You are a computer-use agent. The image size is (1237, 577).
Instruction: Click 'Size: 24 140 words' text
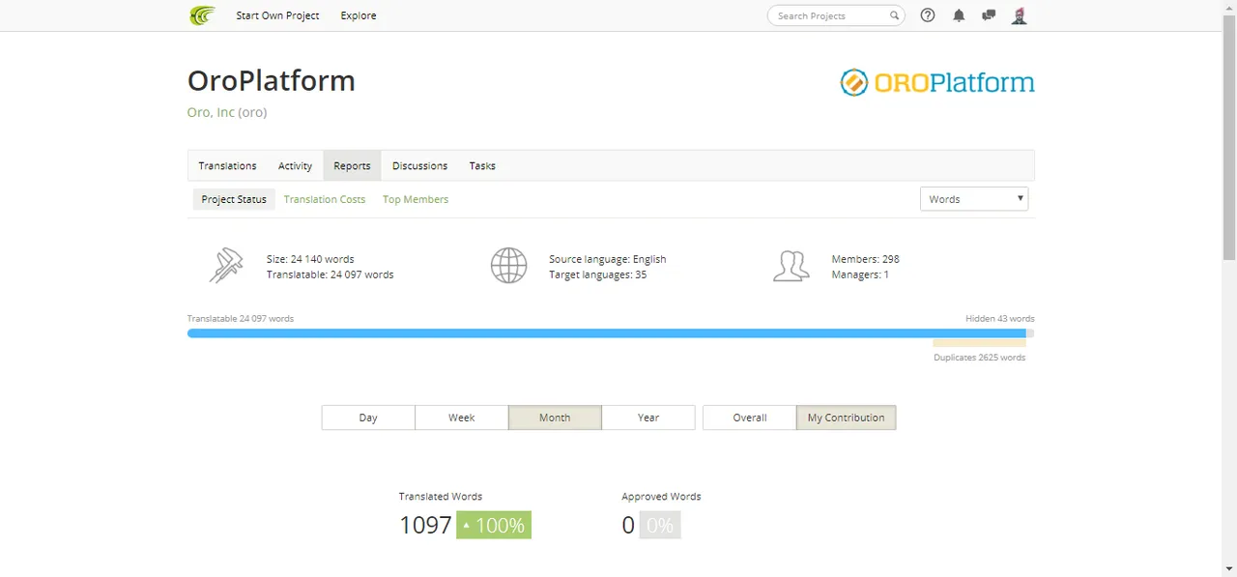(310, 259)
